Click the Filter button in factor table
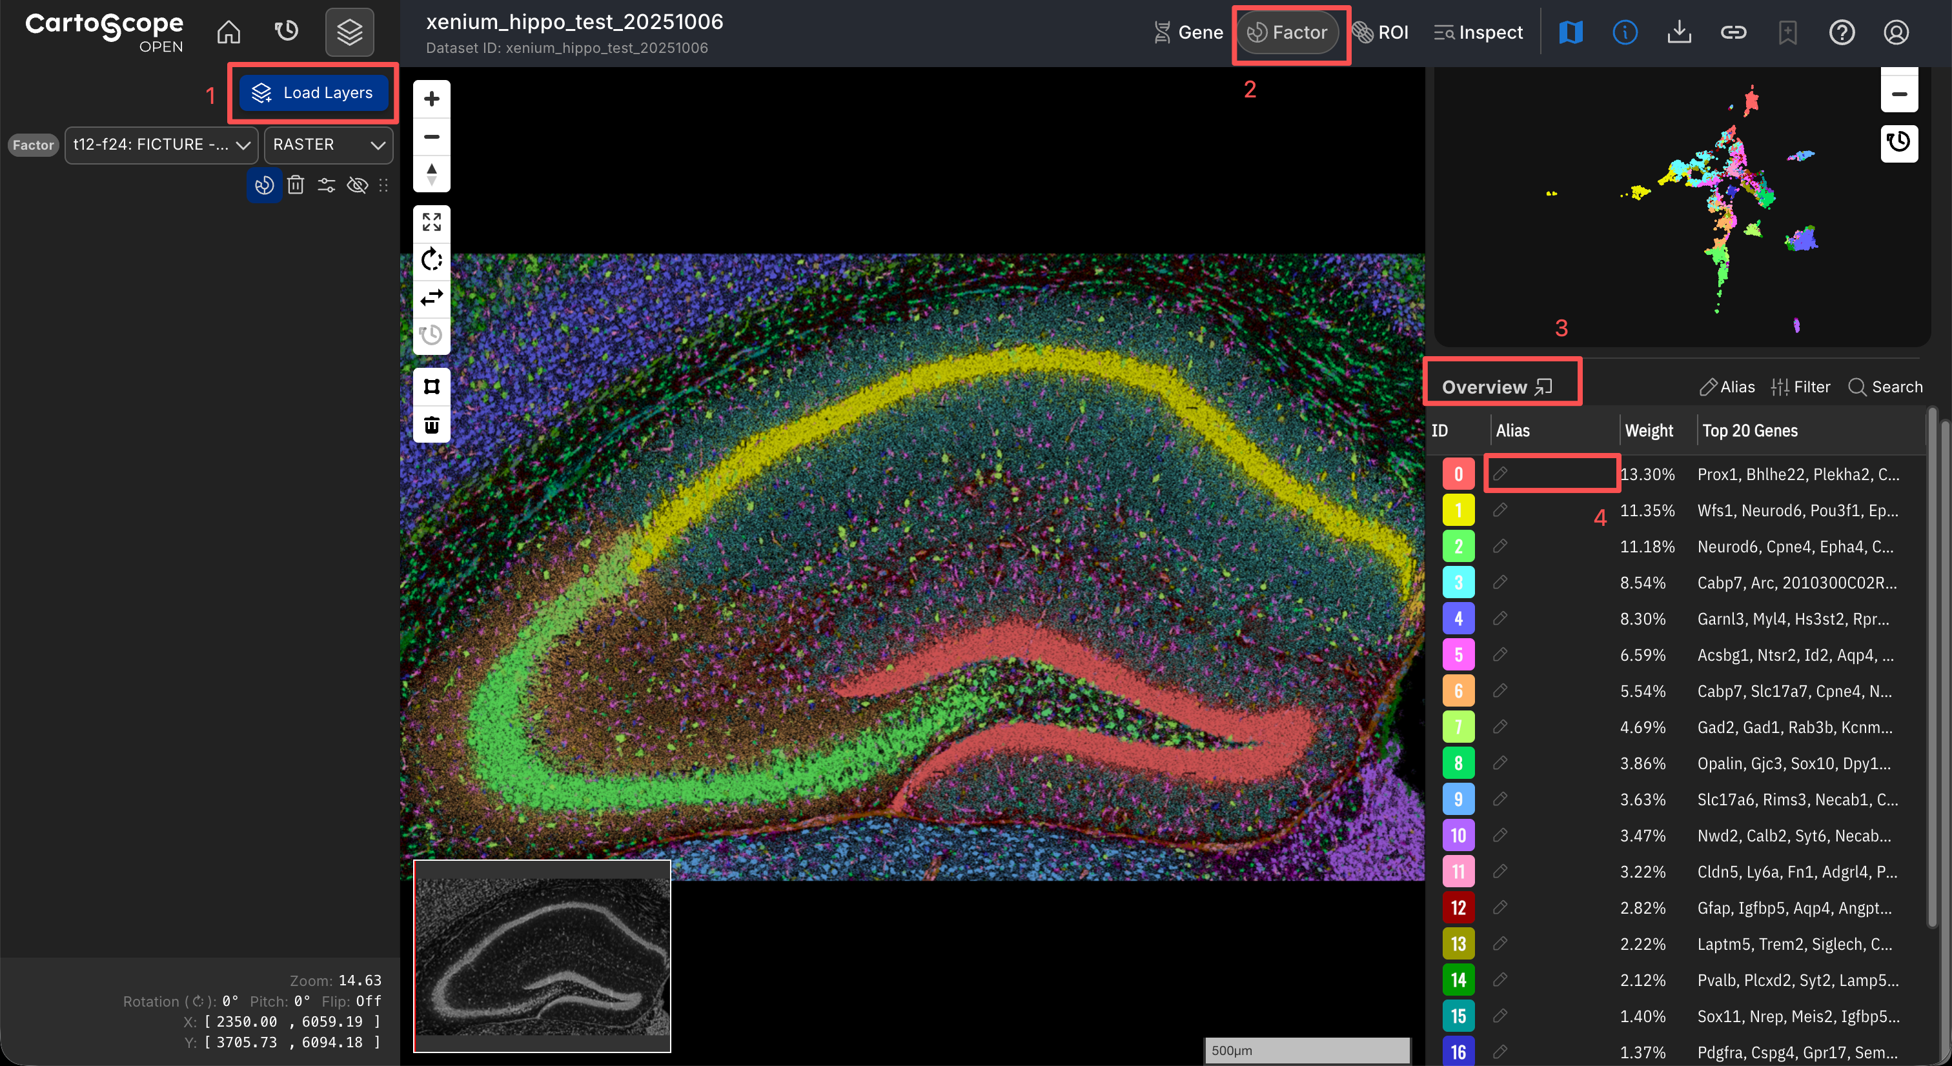This screenshot has width=1952, height=1066. click(x=1800, y=387)
